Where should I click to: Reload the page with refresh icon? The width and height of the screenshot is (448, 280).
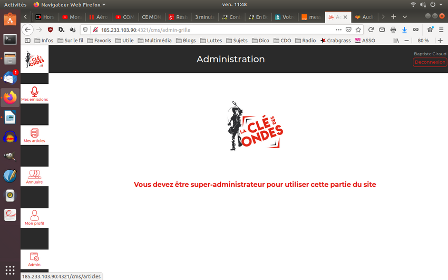pos(371,30)
